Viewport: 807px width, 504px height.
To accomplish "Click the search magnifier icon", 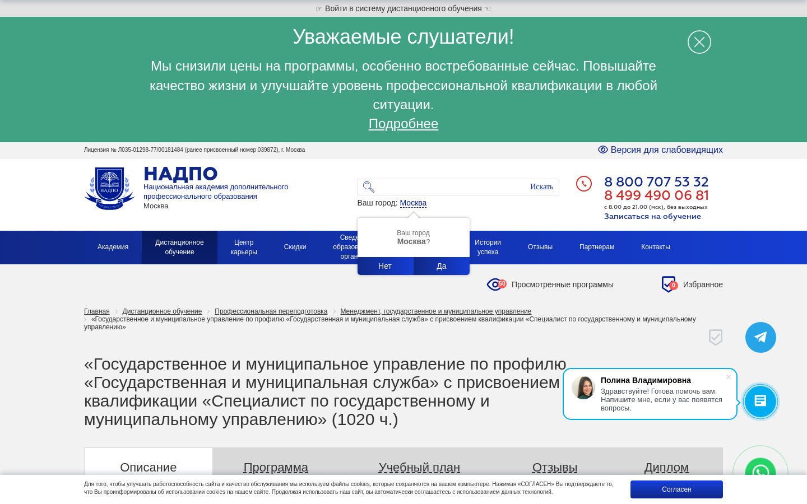I will click(x=368, y=187).
